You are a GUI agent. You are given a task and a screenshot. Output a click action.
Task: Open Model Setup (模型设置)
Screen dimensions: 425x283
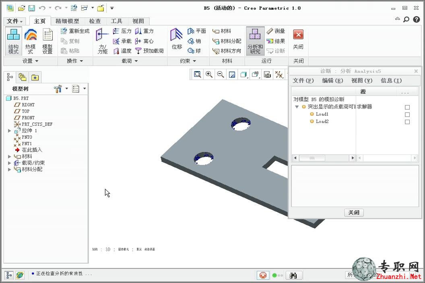(x=47, y=41)
